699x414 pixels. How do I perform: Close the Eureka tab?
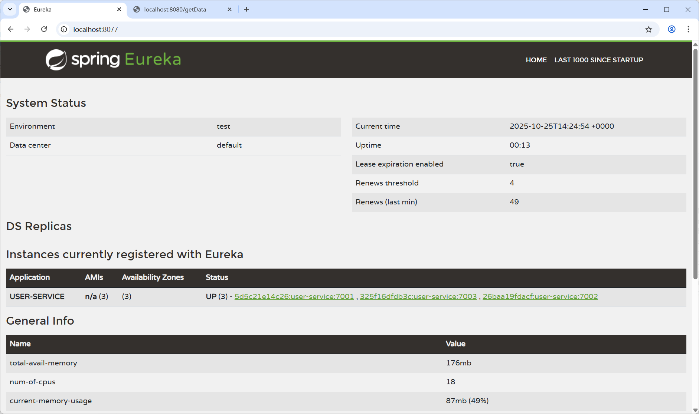click(119, 9)
